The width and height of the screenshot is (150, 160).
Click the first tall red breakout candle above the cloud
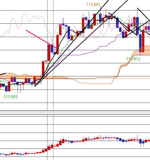[43, 69]
